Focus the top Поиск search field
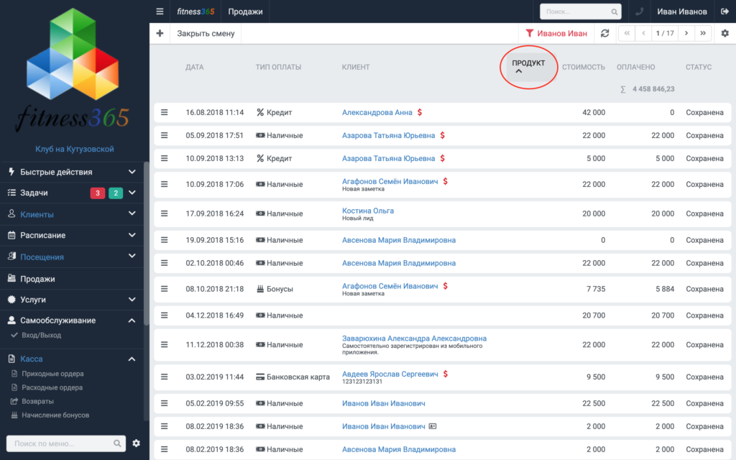 [580, 11]
